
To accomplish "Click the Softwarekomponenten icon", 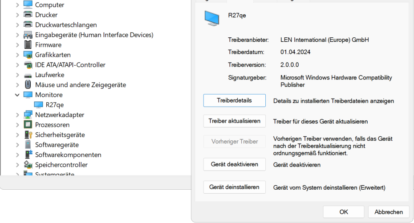I will point(28,155).
